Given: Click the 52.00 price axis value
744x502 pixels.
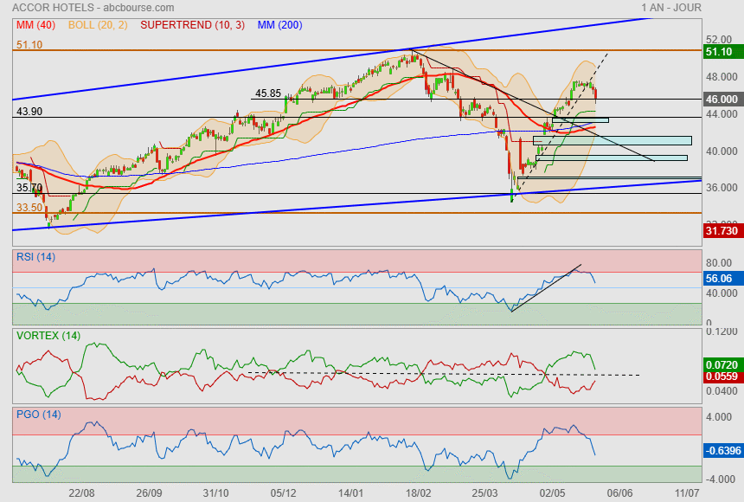Looking at the screenshot, I should (719, 40).
